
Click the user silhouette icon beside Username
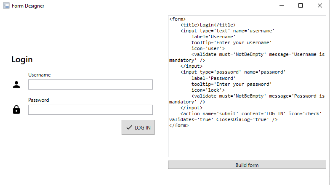tap(16, 85)
